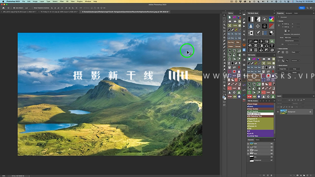Click the Apple menu icon
Image resolution: width=315 pixels, height=177 pixels.
point(3,1)
